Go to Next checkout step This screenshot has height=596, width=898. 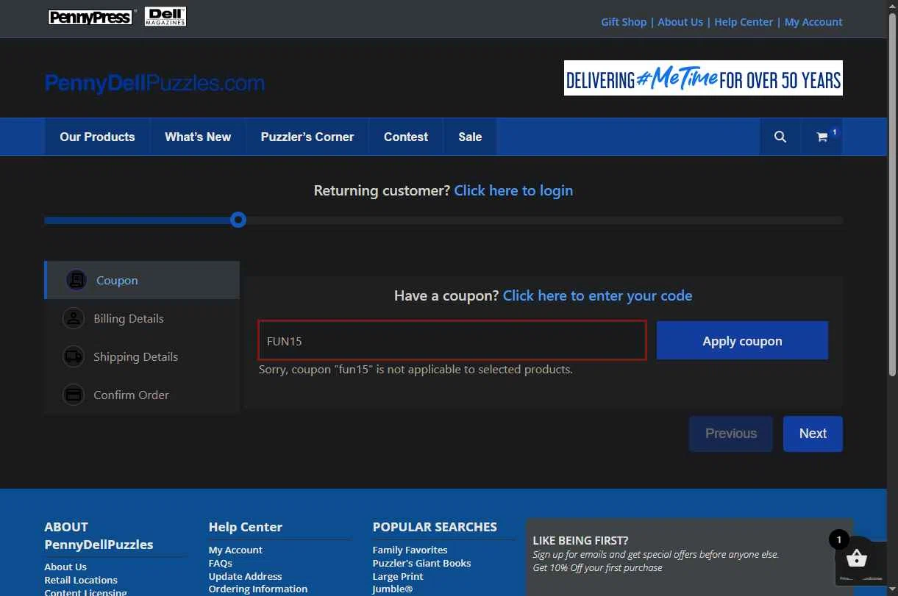click(x=813, y=434)
